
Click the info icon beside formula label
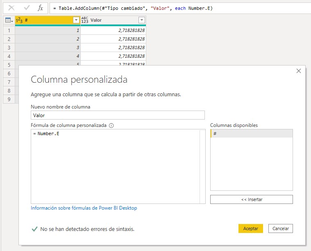point(111,125)
